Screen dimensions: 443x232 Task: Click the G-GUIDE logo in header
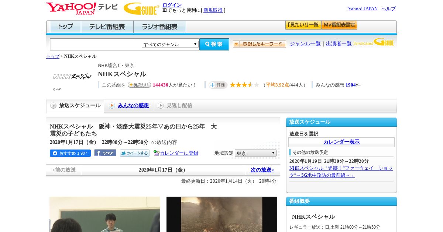point(141,8)
